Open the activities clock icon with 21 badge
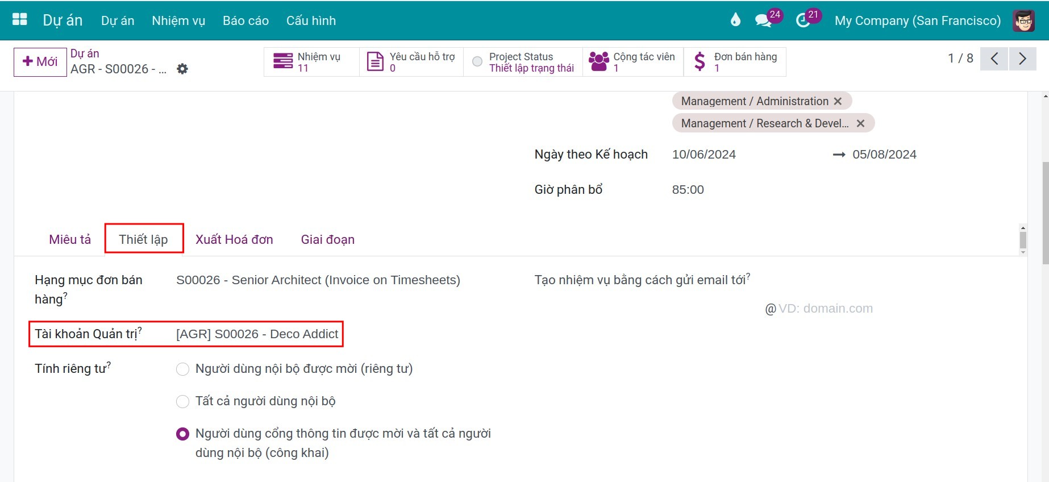This screenshot has height=482, width=1049. click(803, 20)
